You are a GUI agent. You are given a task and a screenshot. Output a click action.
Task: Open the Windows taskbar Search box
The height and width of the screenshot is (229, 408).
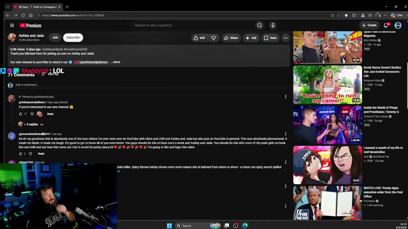198,226
